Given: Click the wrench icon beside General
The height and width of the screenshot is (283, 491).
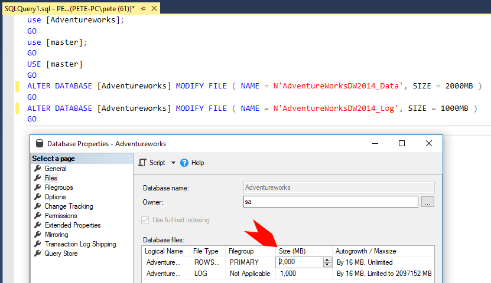Looking at the screenshot, I should click(x=38, y=169).
